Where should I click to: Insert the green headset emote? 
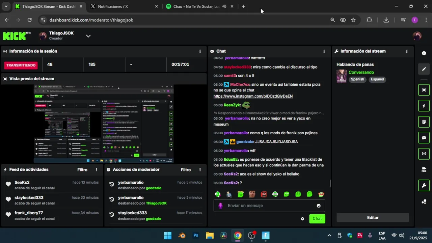217,194
